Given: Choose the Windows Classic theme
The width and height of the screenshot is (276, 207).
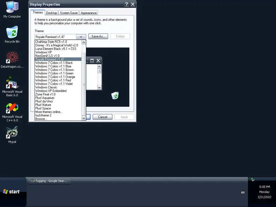Looking at the screenshot, I should pyautogui.click(x=58, y=87).
